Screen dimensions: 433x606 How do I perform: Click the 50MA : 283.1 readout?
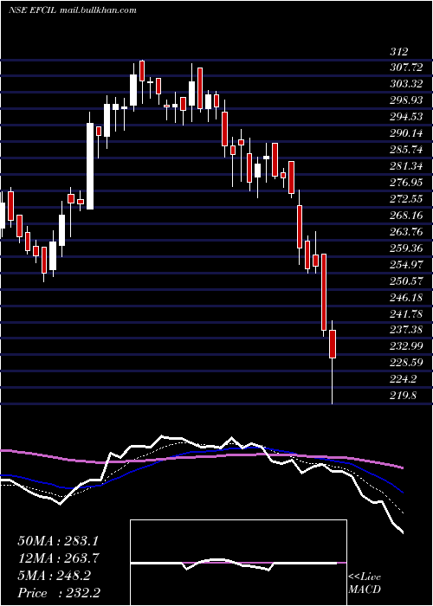pyautogui.click(x=57, y=541)
